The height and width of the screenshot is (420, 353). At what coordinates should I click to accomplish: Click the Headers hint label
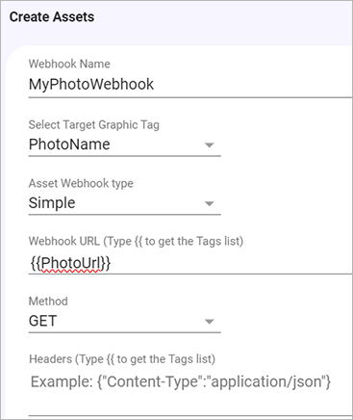coord(122,359)
